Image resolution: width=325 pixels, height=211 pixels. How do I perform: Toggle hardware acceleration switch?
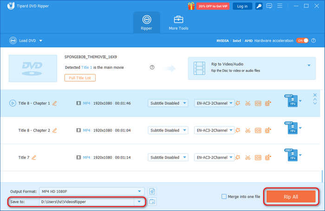[302, 40]
